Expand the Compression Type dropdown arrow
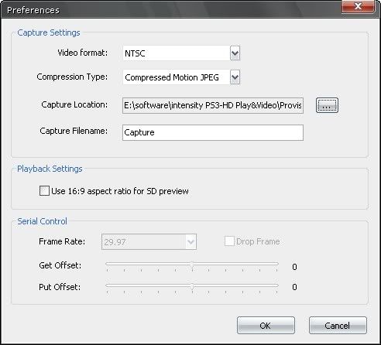 (235, 77)
